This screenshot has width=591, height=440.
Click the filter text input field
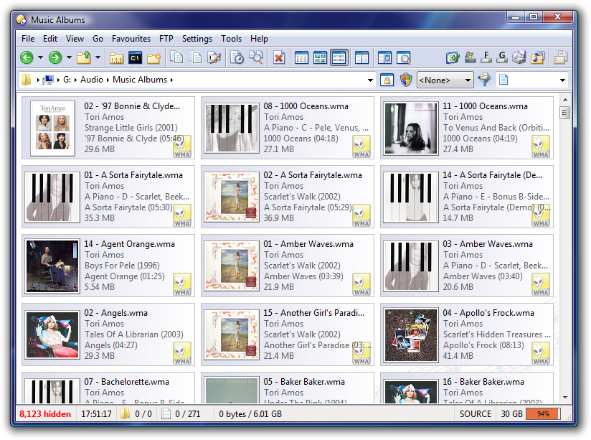pyautogui.click(x=533, y=80)
